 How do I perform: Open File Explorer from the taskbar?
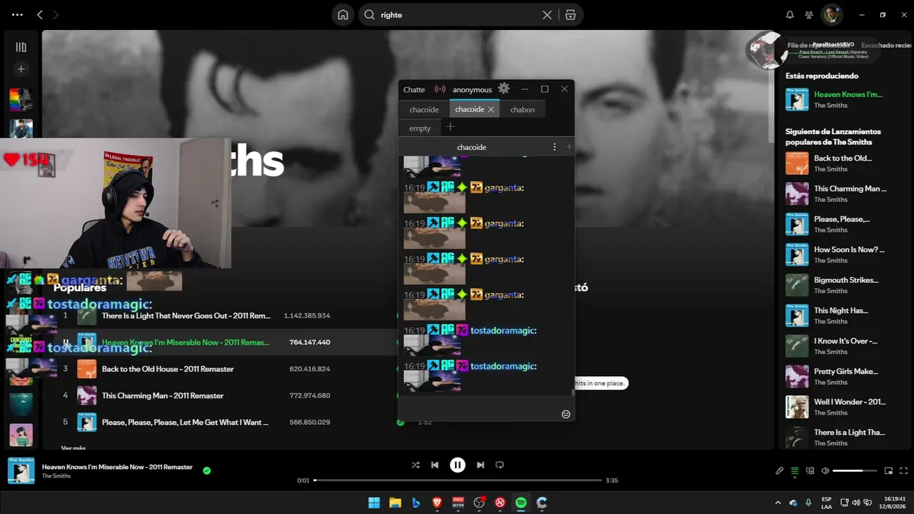pyautogui.click(x=395, y=503)
